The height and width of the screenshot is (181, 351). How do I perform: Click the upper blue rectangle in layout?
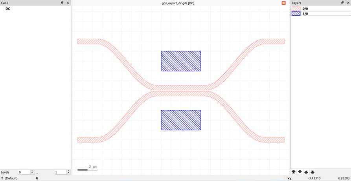click(x=181, y=61)
